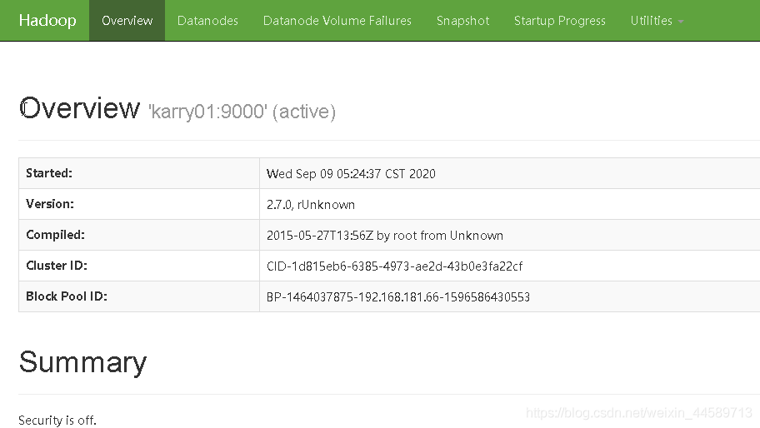This screenshot has width=760, height=428.
Task: Select the Overview tab
Action: pyautogui.click(x=127, y=20)
